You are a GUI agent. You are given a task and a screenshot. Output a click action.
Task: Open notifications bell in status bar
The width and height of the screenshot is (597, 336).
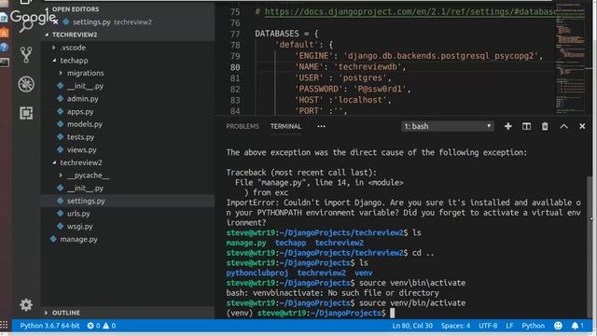577,326
